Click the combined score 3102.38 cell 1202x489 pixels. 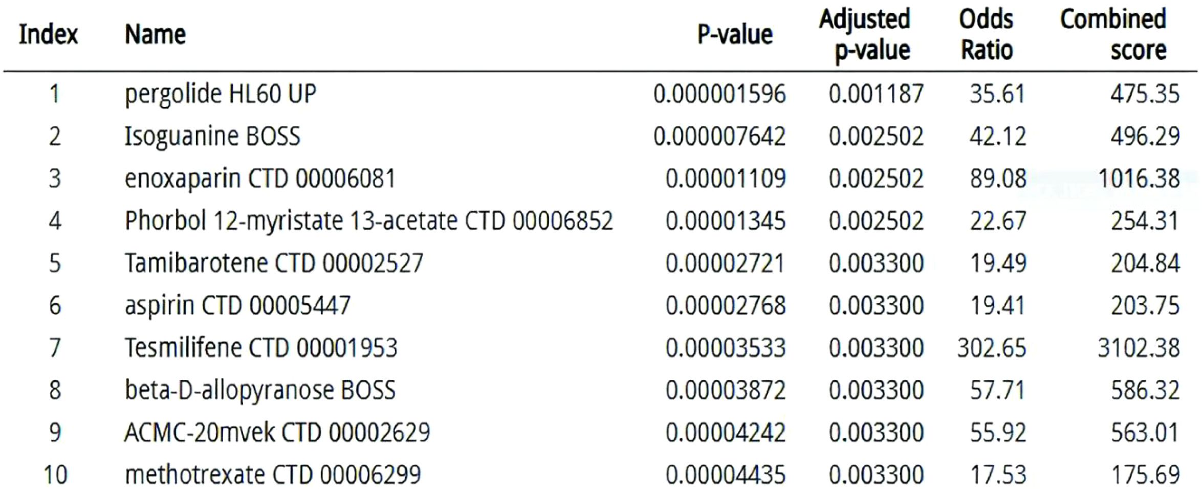point(1139,348)
